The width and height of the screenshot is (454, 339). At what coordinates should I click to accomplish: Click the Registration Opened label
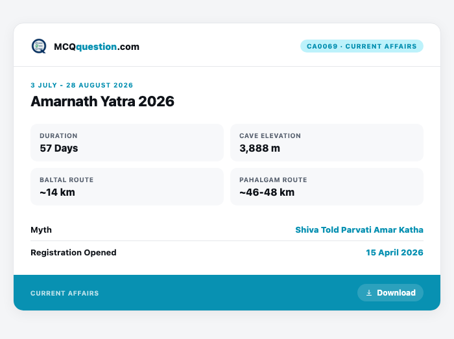(x=73, y=253)
